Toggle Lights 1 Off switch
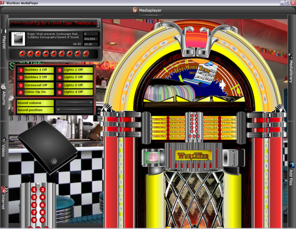Viewport: 296px width, 229px height. pyautogui.click(x=75, y=70)
